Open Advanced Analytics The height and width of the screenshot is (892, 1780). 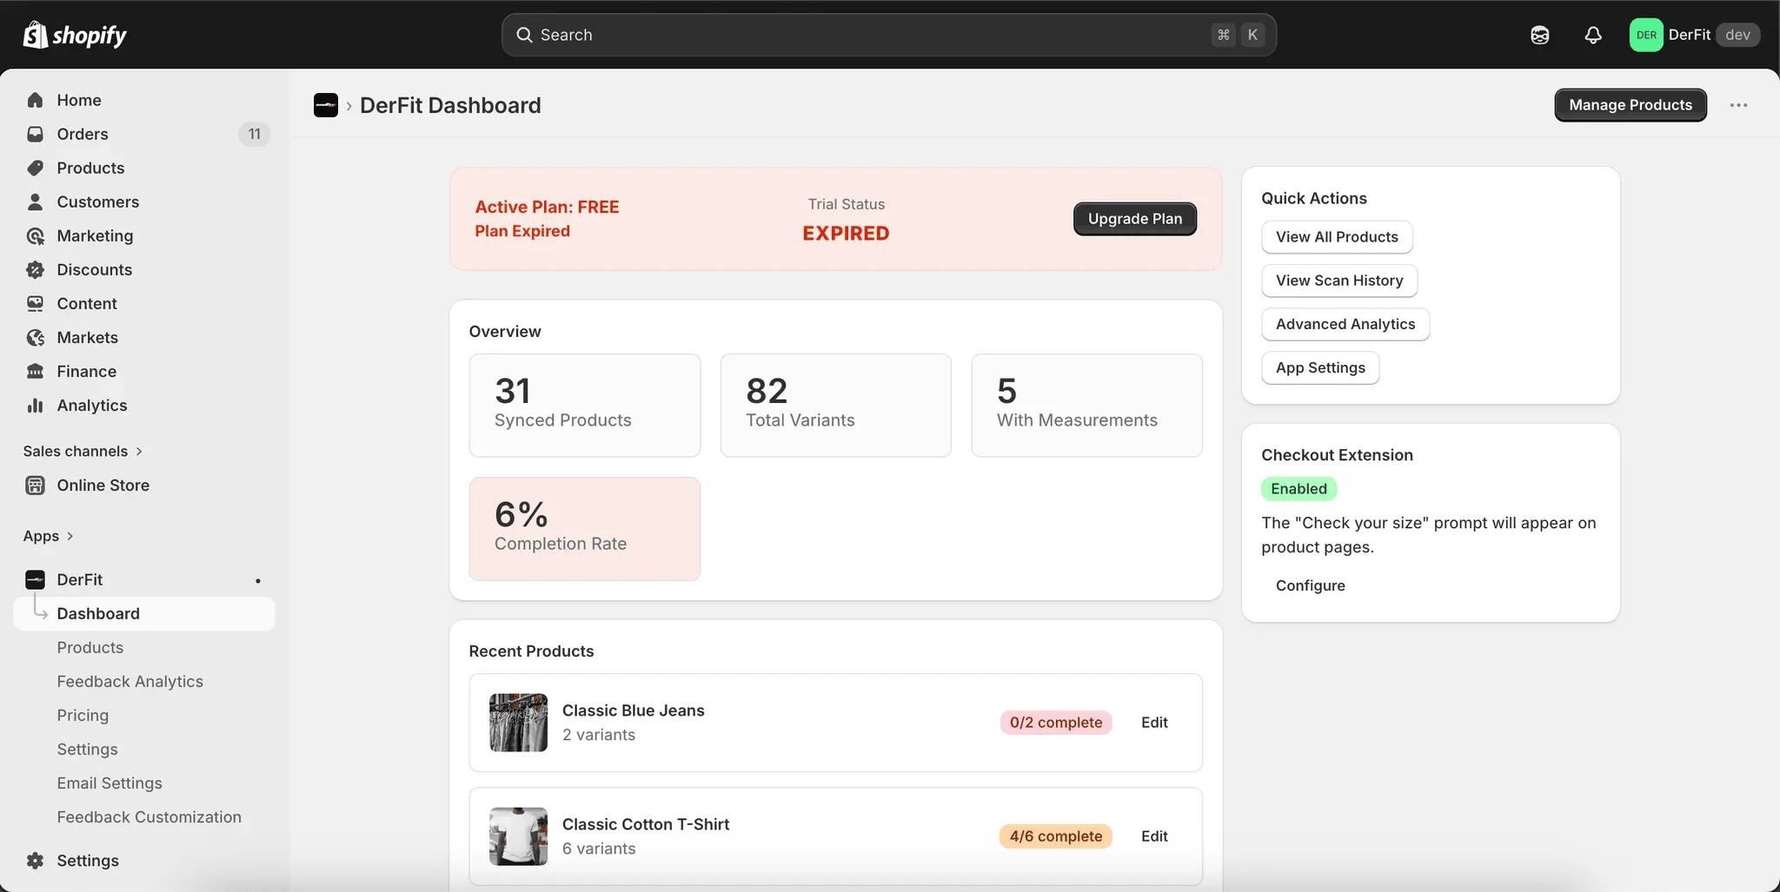click(x=1345, y=324)
